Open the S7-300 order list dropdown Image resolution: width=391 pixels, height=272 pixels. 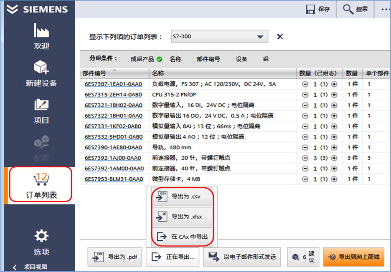219,36
